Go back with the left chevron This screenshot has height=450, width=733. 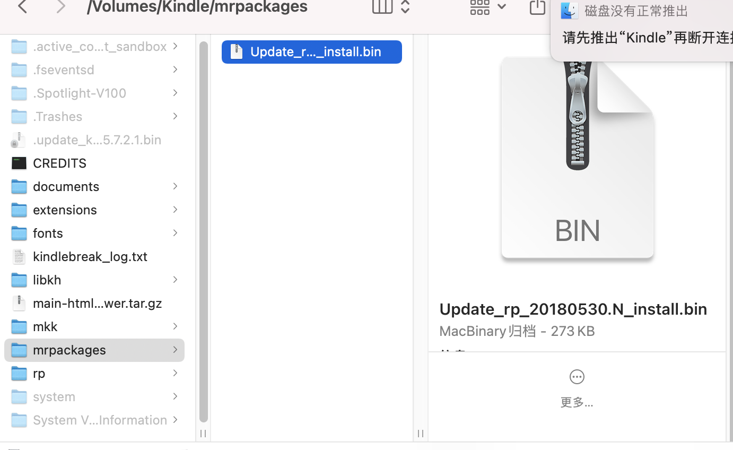tap(23, 7)
